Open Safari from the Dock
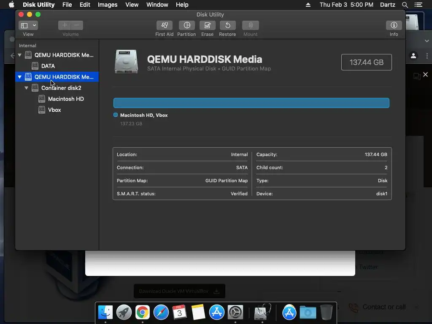 161,313
